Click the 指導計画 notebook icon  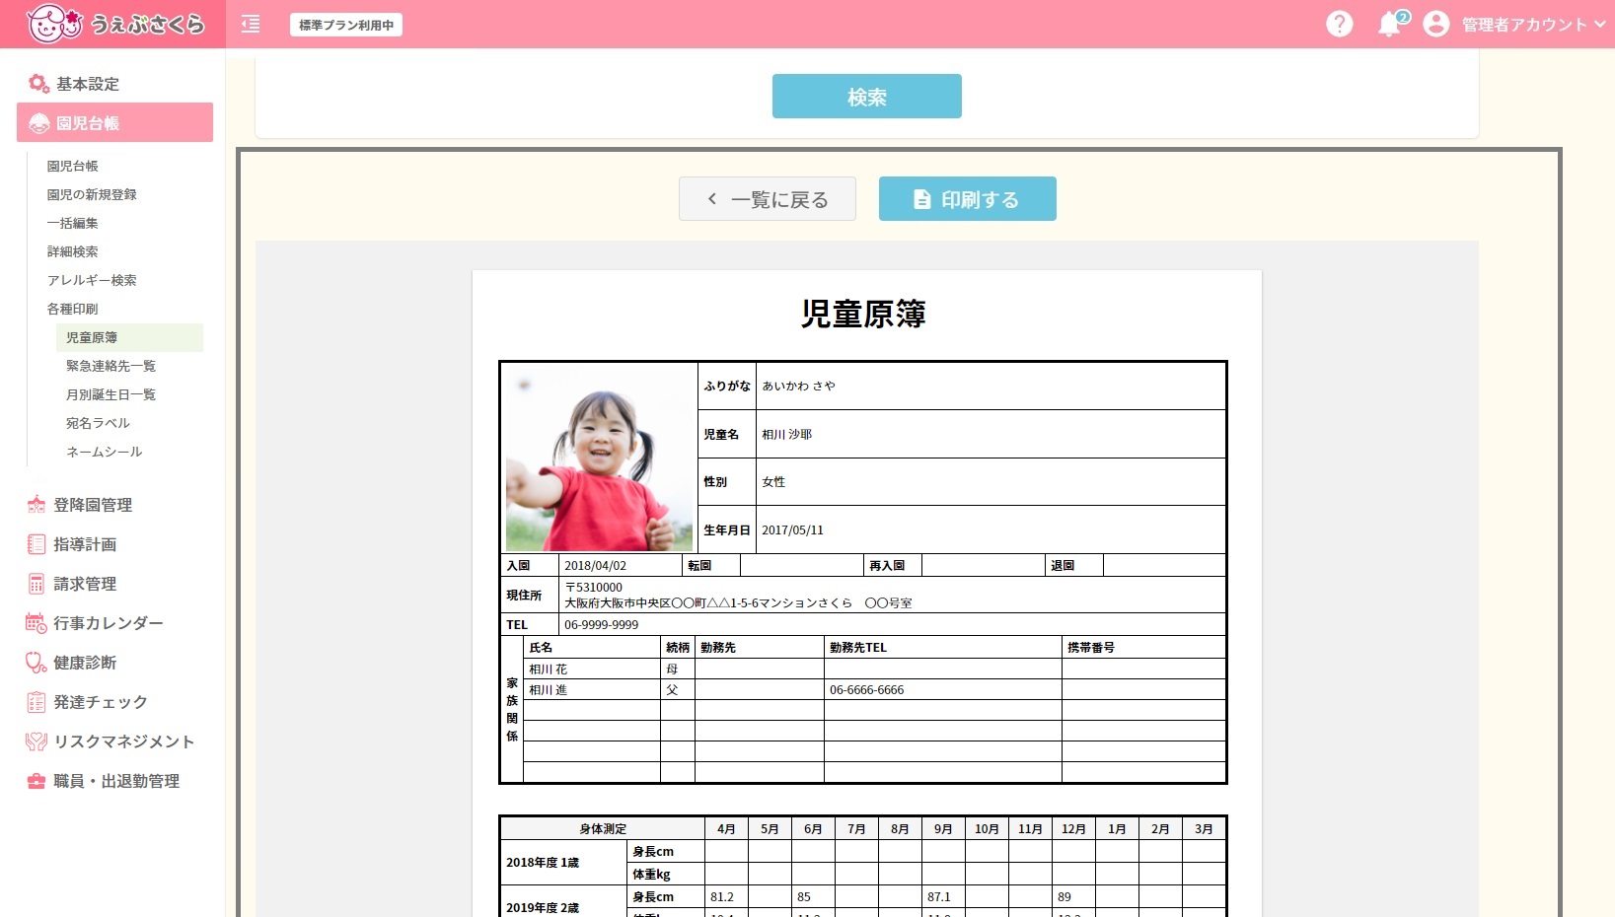pos(37,544)
